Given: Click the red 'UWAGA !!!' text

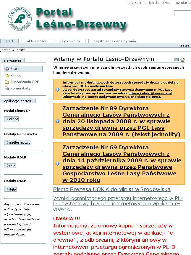Looking at the screenshot, I should [67, 219].
